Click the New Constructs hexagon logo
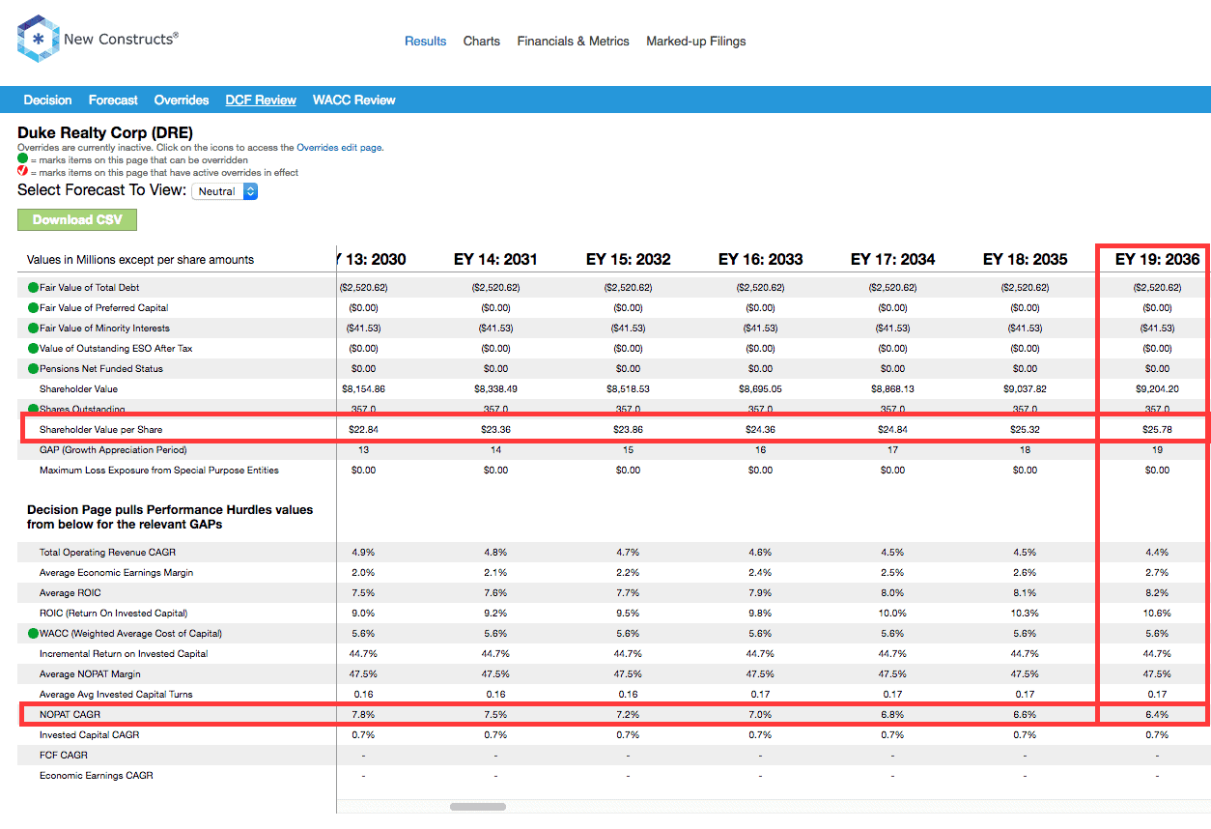1211x829 pixels. pos(38,40)
